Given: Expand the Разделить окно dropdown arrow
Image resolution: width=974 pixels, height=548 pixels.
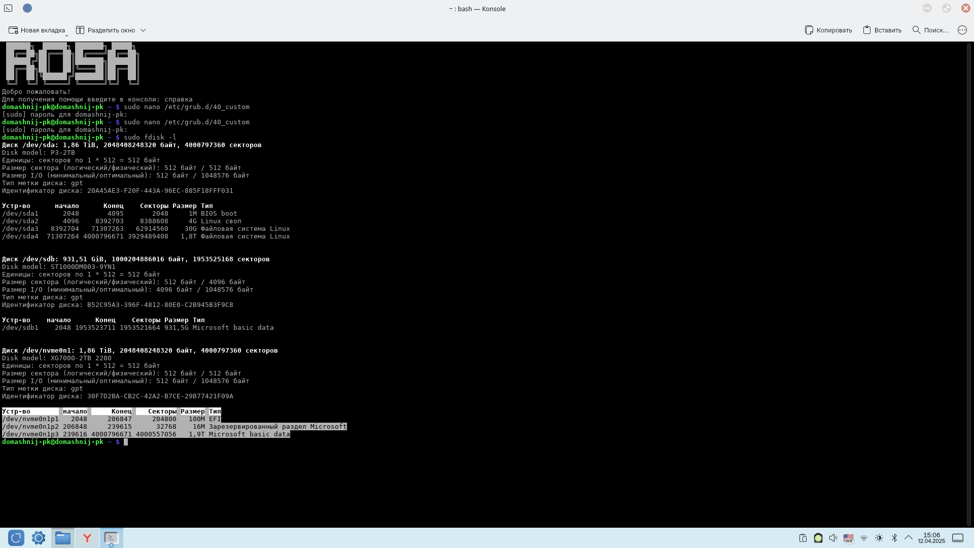Looking at the screenshot, I should pyautogui.click(x=143, y=30).
